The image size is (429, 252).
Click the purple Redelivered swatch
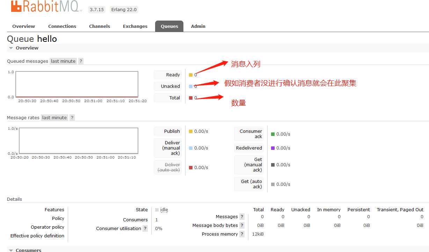(x=273, y=148)
